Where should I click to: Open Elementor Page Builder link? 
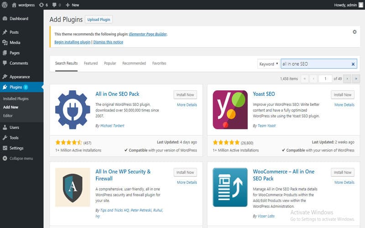pos(148,34)
